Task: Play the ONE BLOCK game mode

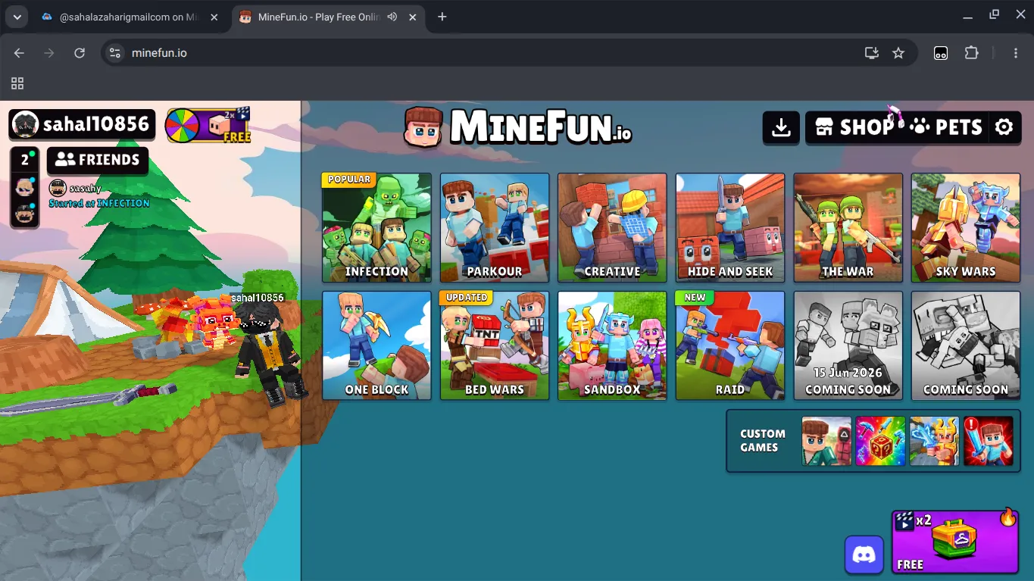Action: pyautogui.click(x=376, y=345)
